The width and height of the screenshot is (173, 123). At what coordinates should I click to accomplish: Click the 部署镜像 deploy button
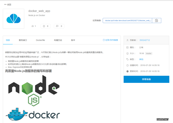146,79
